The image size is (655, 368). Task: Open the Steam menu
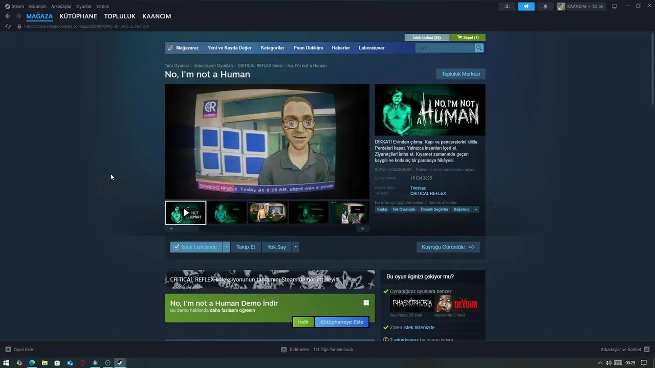[14, 6]
